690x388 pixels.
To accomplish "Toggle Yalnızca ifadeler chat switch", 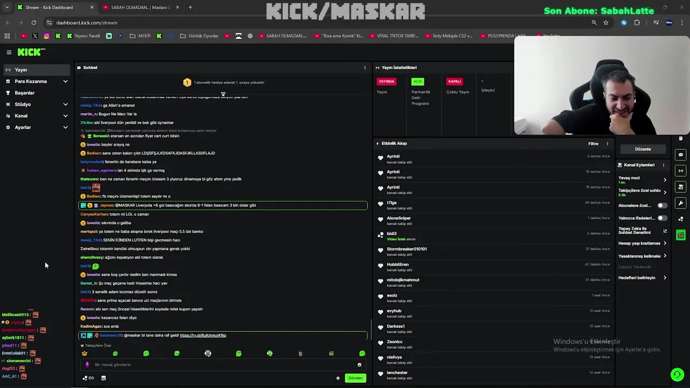I will 662,218.
